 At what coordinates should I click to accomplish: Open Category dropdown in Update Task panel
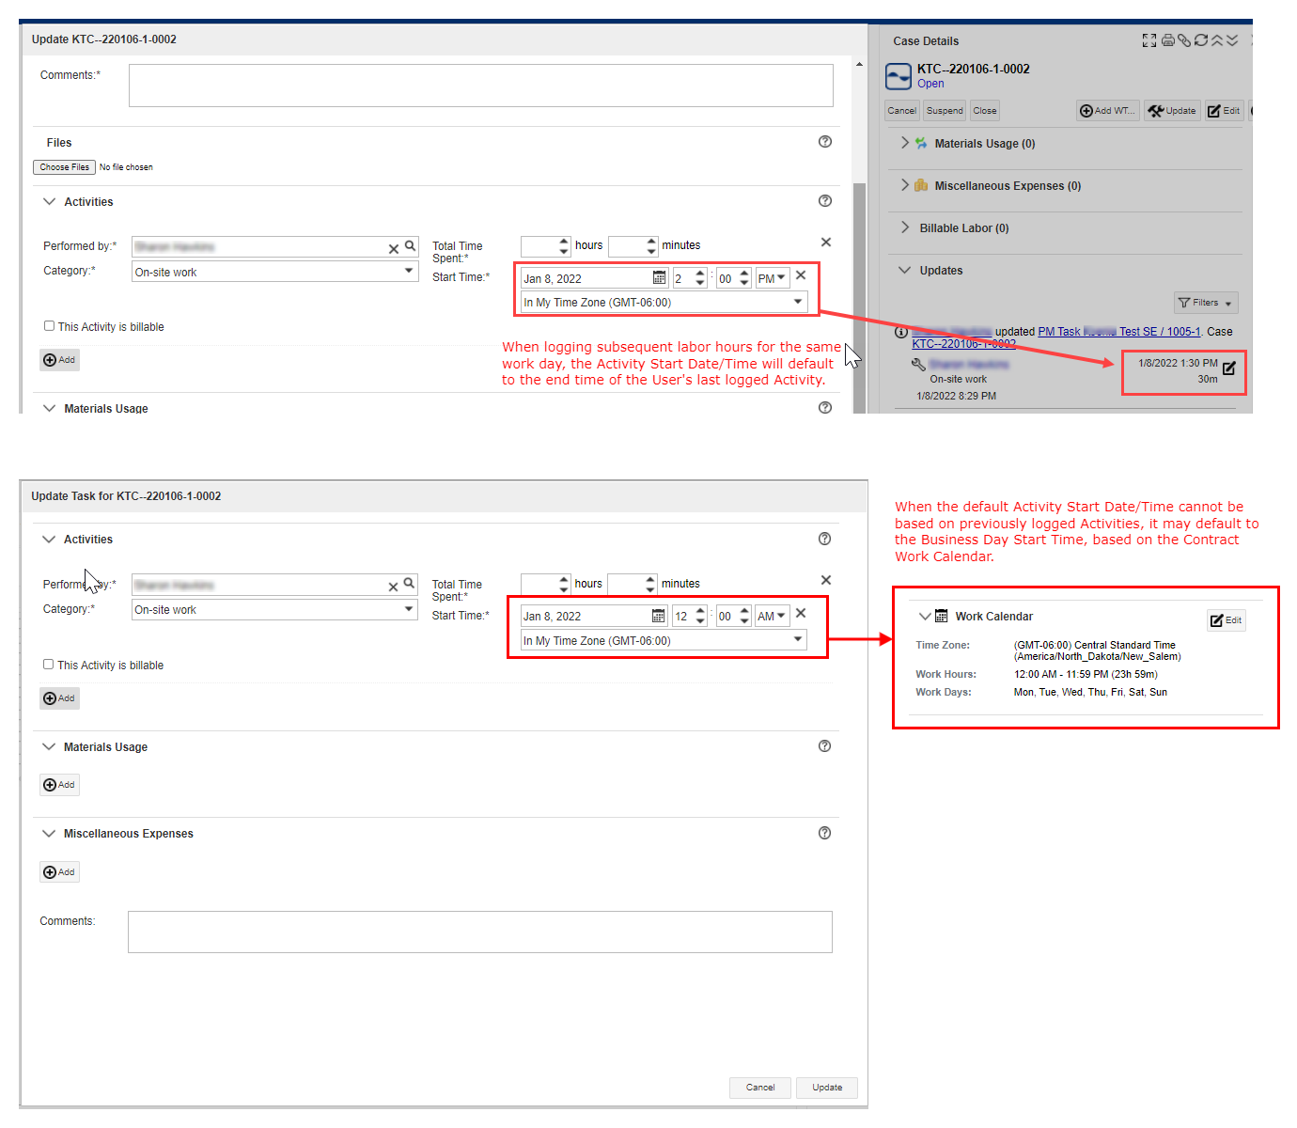point(409,609)
